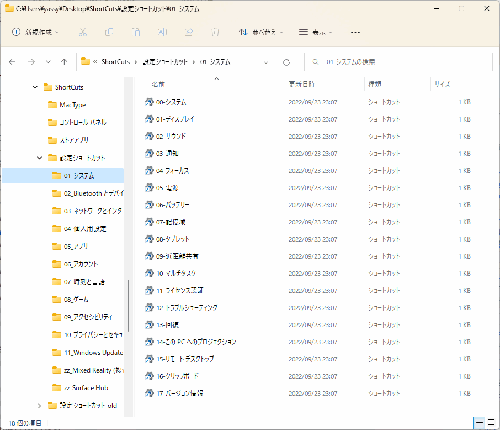Click the MacType folder icon in tree
This screenshot has height=430, width=500.
tap(52, 105)
